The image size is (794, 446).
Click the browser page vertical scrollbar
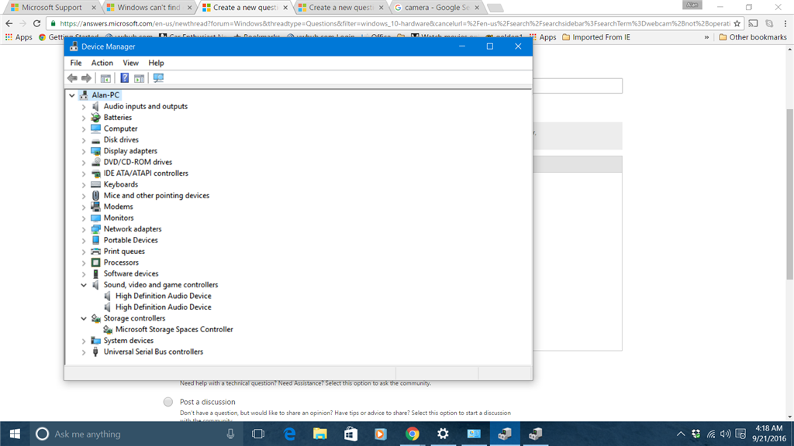point(790,194)
